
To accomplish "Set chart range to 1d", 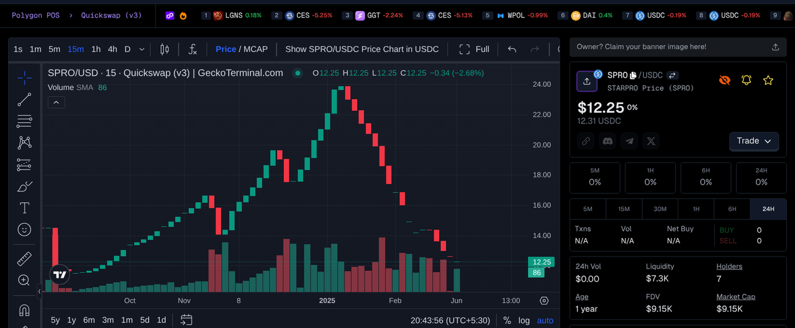I will pos(161,320).
